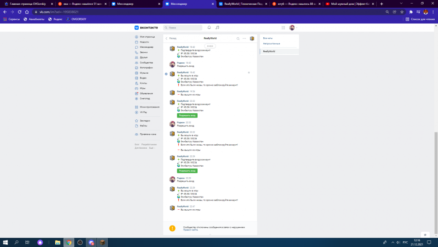Open the VK services grid icon
The image size is (438, 247).
283,27
